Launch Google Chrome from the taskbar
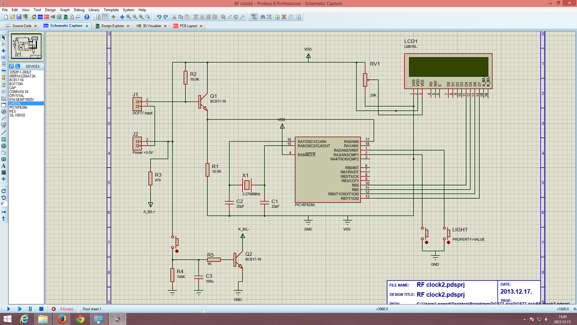This screenshot has height=325, width=577. tap(80, 319)
